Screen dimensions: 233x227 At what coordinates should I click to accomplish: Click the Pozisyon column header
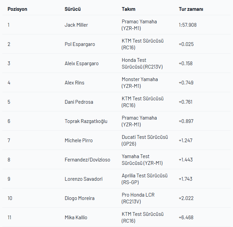(x=17, y=9)
